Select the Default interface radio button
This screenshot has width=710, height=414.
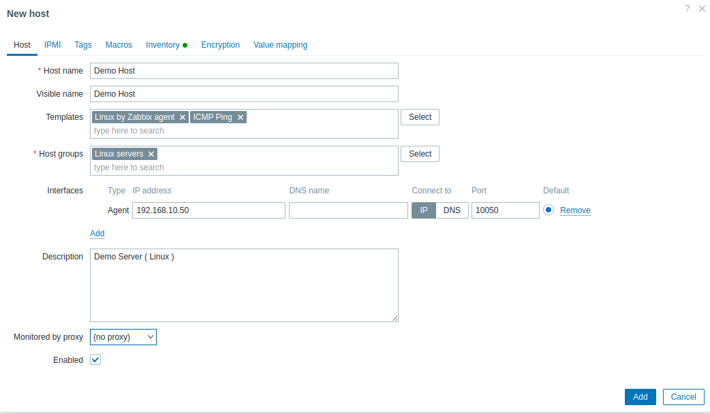[549, 210]
